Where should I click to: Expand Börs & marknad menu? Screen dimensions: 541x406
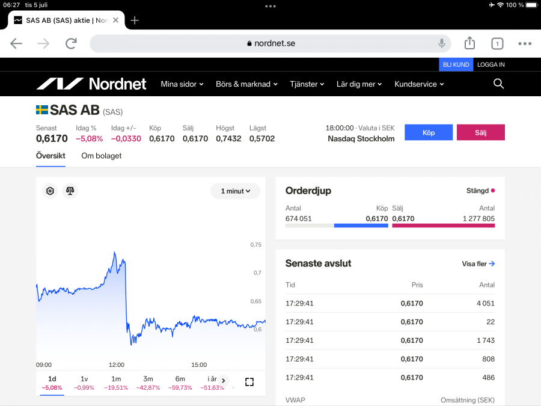point(246,84)
